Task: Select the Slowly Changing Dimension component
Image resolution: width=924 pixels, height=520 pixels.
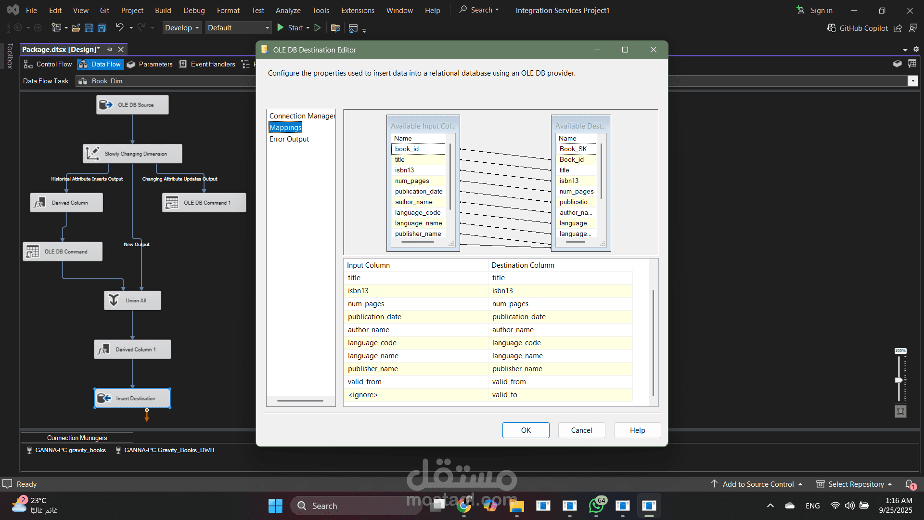Action: coord(132,154)
